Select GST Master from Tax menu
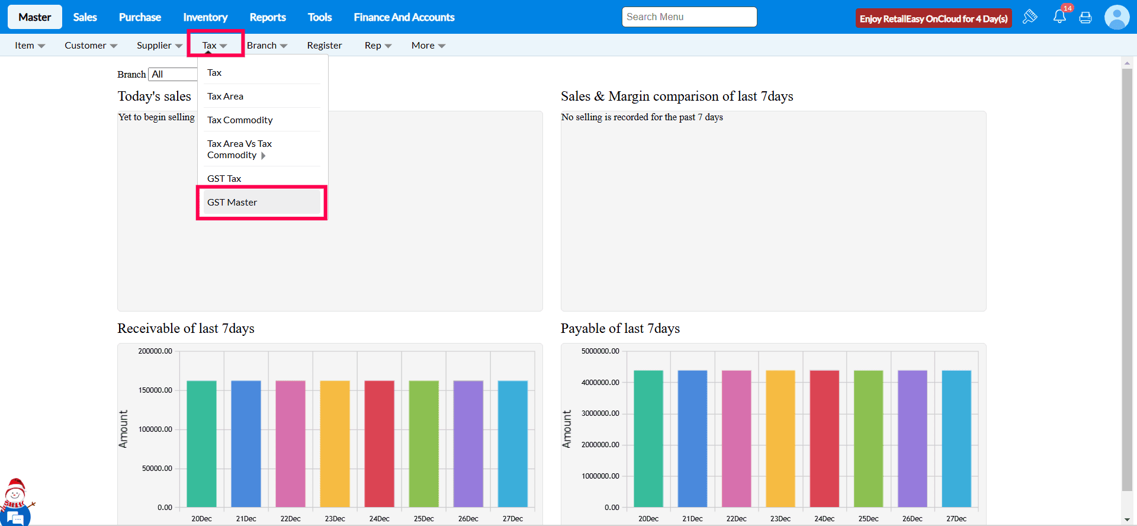 point(232,203)
